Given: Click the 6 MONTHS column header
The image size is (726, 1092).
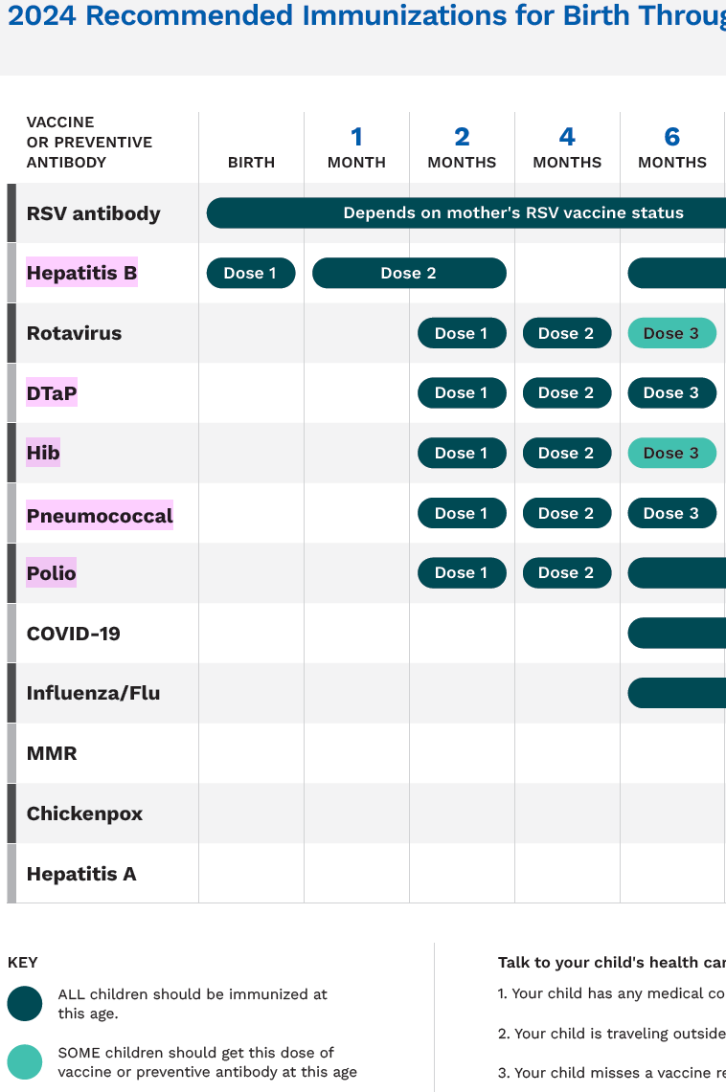Looking at the screenshot, I should point(672,147).
